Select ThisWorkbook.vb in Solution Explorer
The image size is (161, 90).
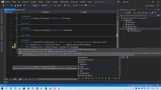click(x=135, y=31)
